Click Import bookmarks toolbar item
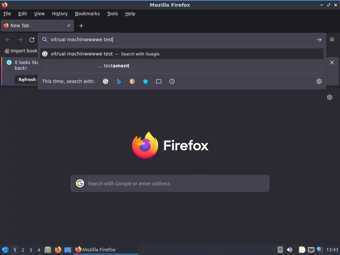This screenshot has width=340, height=255. (x=21, y=51)
